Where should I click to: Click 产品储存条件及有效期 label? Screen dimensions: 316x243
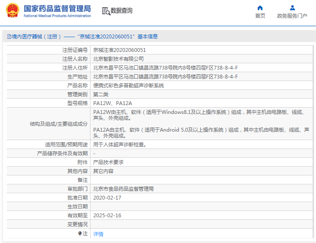coord(62,154)
